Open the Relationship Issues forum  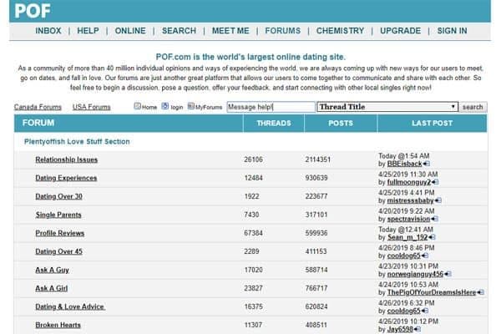pyautogui.click(x=66, y=159)
